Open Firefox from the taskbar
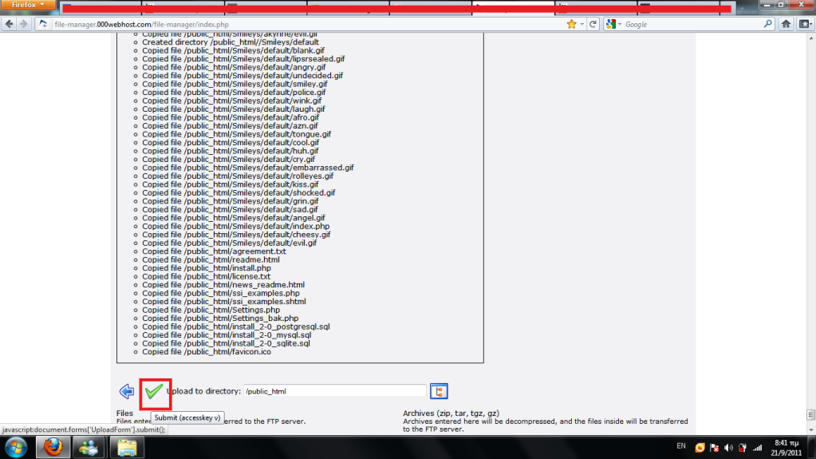 point(53,448)
